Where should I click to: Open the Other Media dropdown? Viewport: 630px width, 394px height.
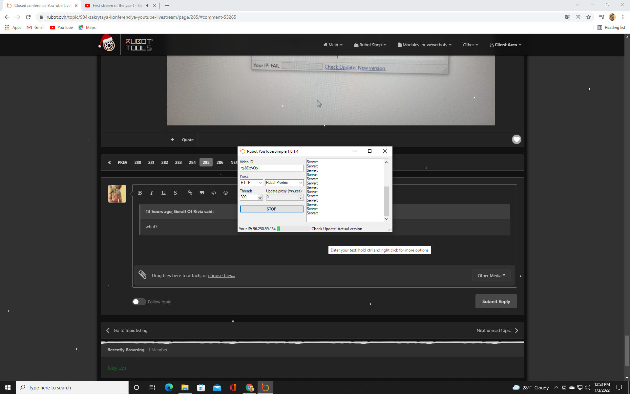491,275
